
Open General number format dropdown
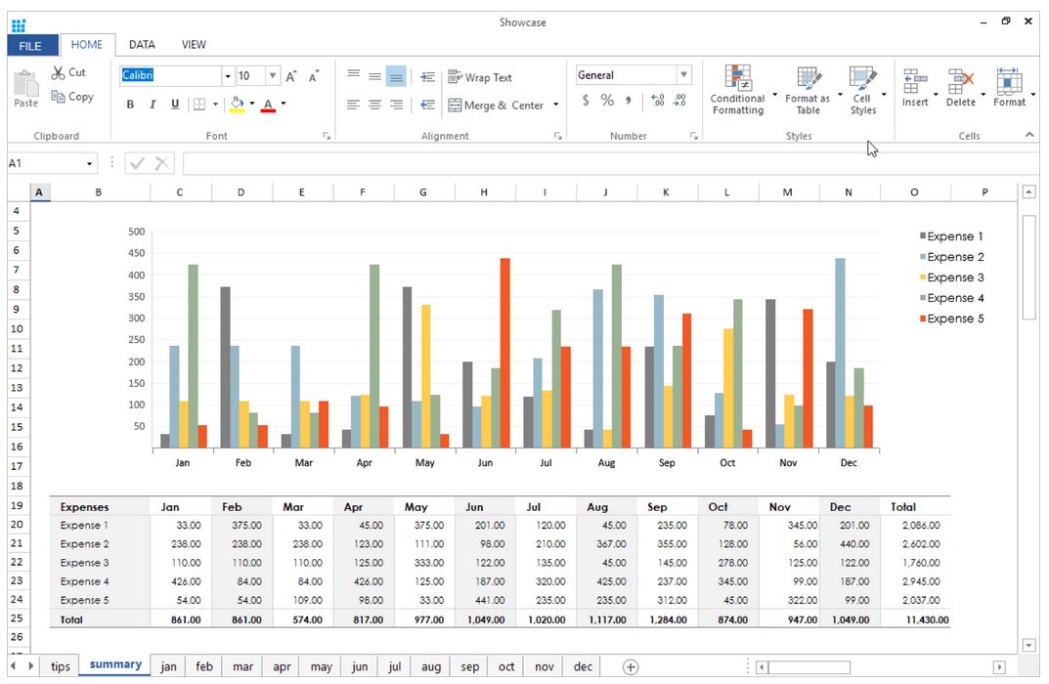click(683, 75)
